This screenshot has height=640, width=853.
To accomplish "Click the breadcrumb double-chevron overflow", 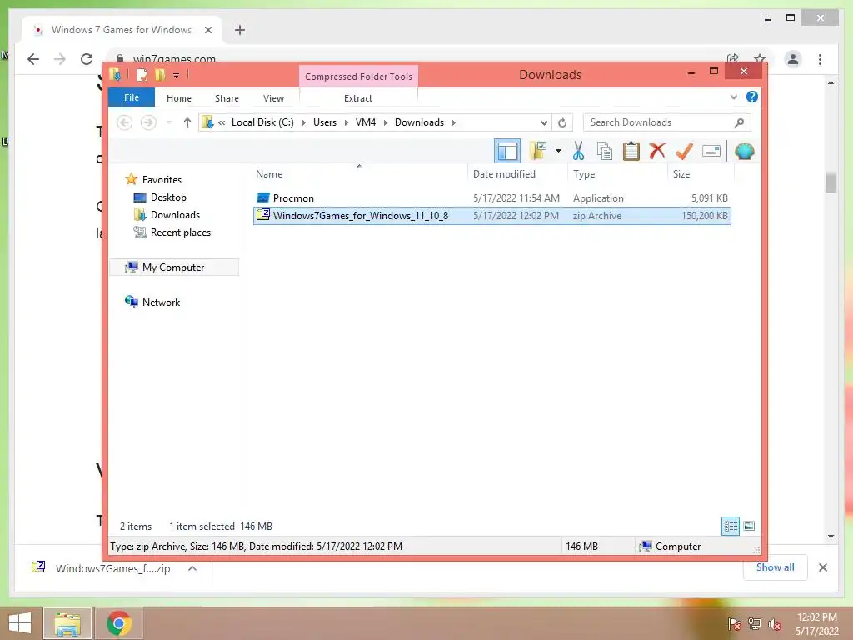I will click(222, 123).
